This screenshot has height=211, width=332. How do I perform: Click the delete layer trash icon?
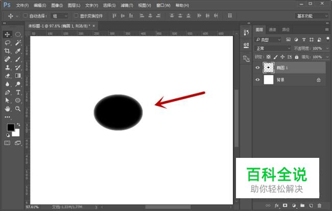(x=319, y=205)
